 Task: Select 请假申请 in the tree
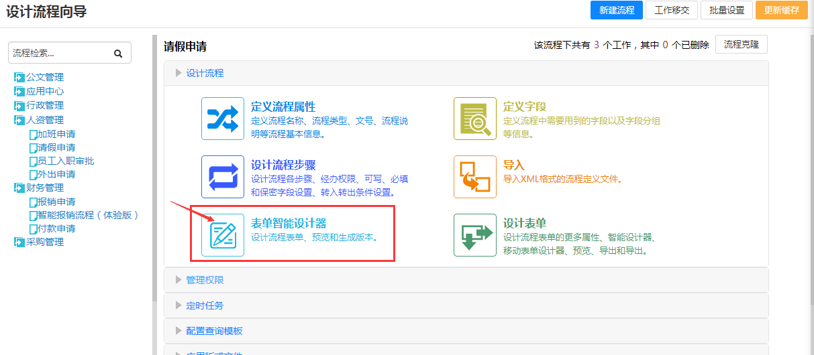tap(56, 147)
